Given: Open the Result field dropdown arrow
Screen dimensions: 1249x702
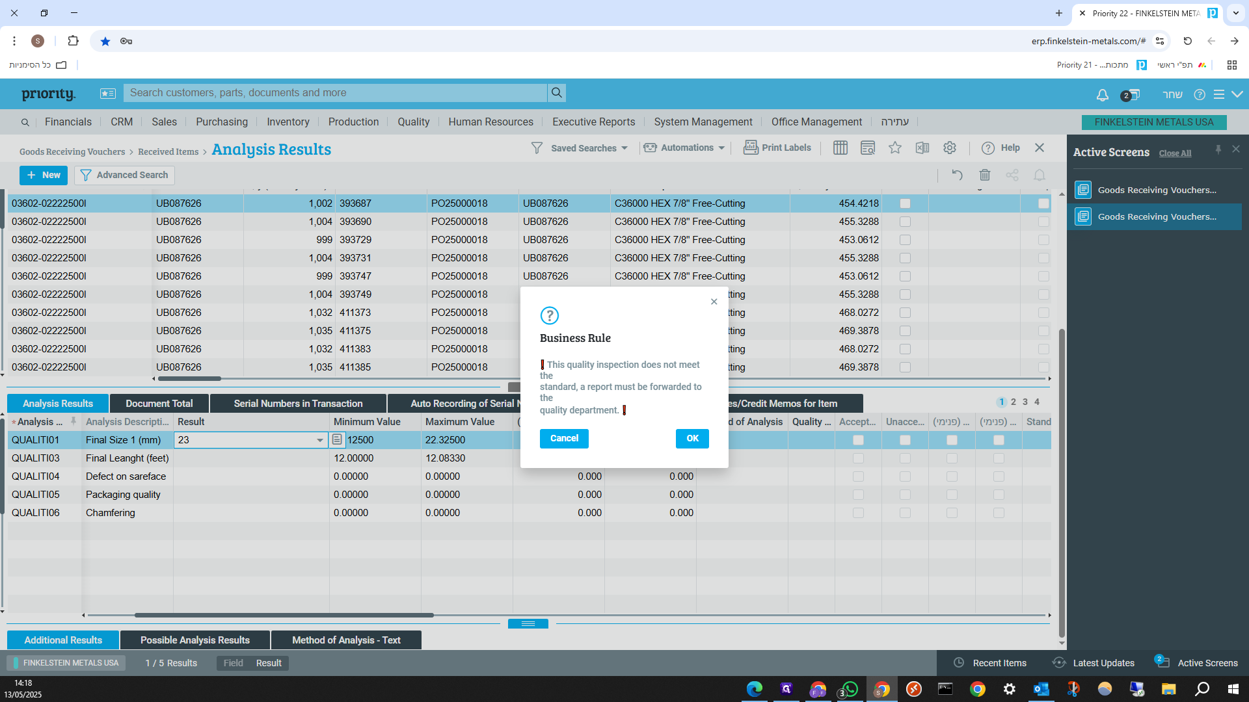Looking at the screenshot, I should click(320, 440).
